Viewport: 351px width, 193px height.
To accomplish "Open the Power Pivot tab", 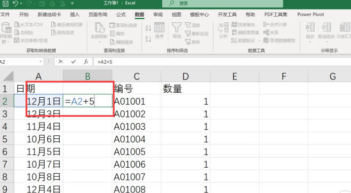I will [311, 15].
